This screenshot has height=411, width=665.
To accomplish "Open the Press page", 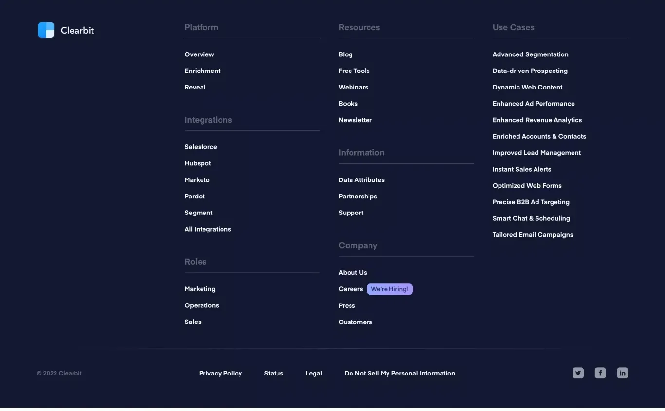I will tap(347, 306).
